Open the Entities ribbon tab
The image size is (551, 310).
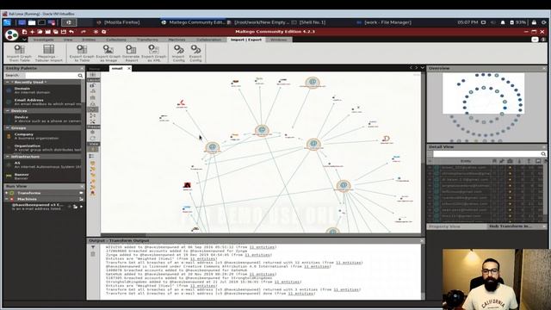pos(89,40)
